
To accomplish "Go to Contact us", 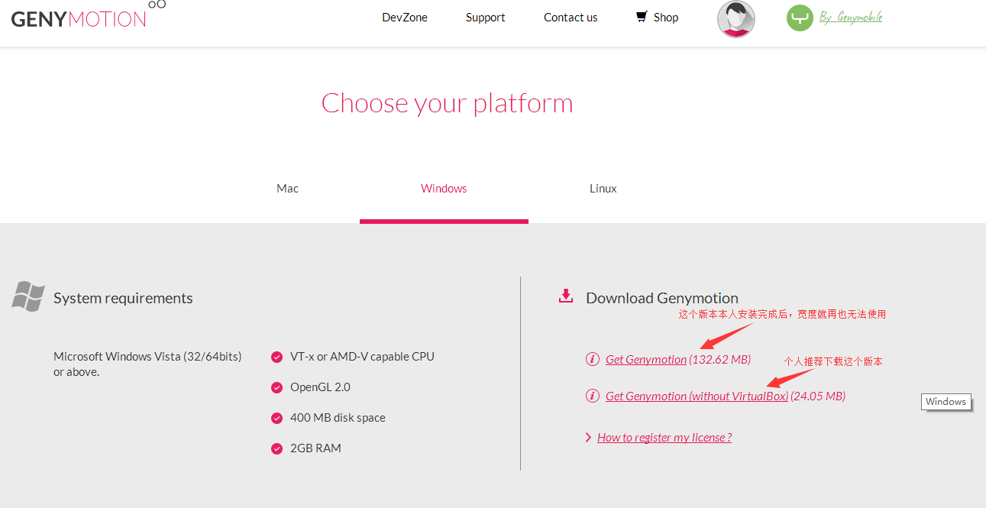I will (x=571, y=18).
